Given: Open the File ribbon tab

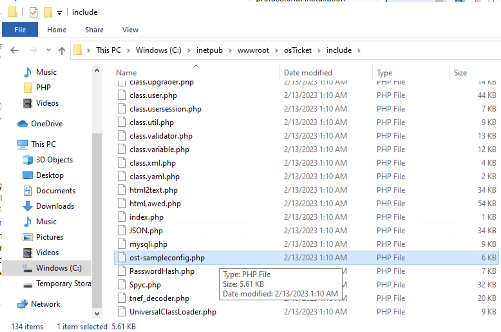Looking at the screenshot, I should pyautogui.click(x=20, y=30).
